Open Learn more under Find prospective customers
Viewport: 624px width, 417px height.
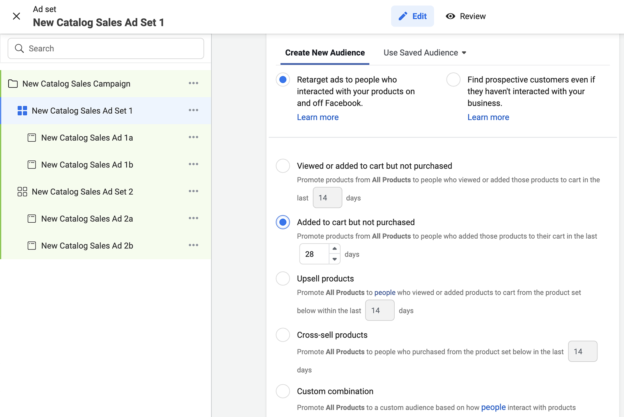pyautogui.click(x=488, y=117)
